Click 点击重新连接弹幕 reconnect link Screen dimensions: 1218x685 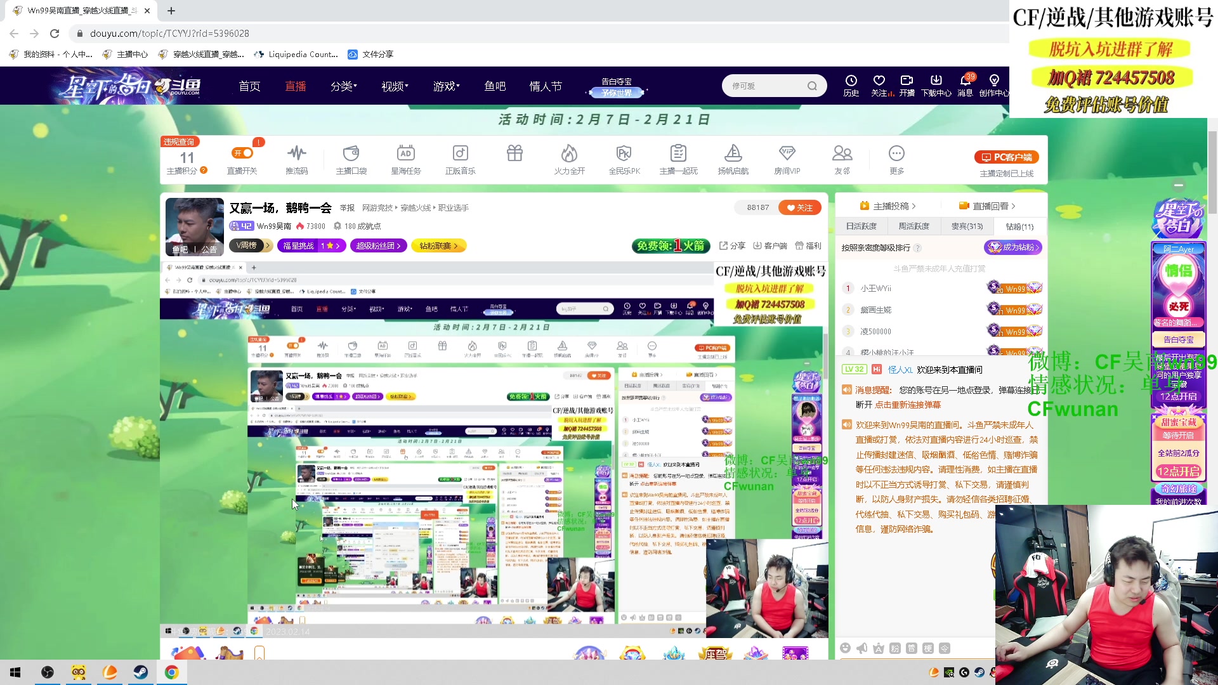pos(908,405)
